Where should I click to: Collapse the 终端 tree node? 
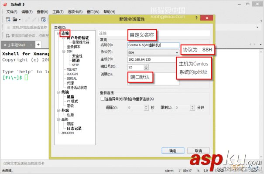click(x=58, y=92)
